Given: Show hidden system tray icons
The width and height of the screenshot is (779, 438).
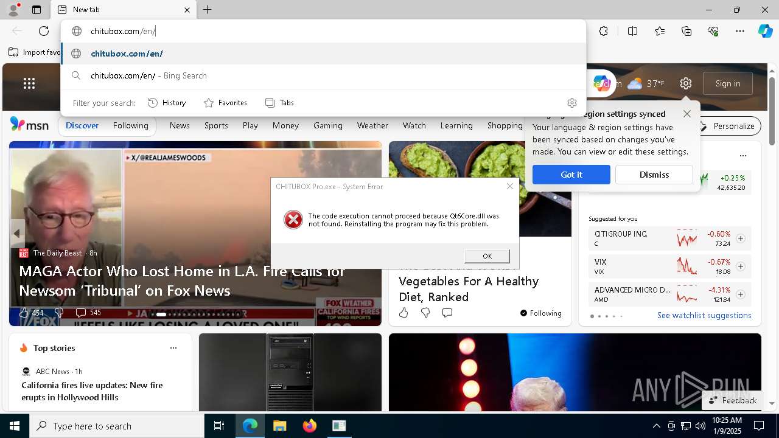Looking at the screenshot, I should (x=656, y=426).
